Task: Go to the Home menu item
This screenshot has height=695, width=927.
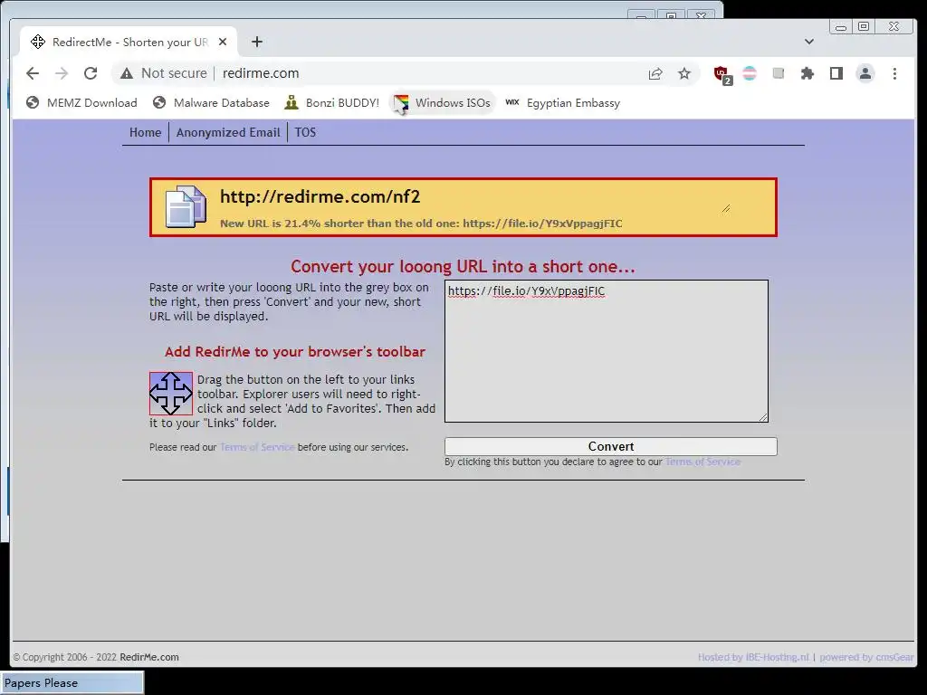Action: 146,132
